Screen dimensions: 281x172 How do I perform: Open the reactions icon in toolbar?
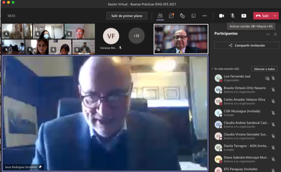pos(182,16)
